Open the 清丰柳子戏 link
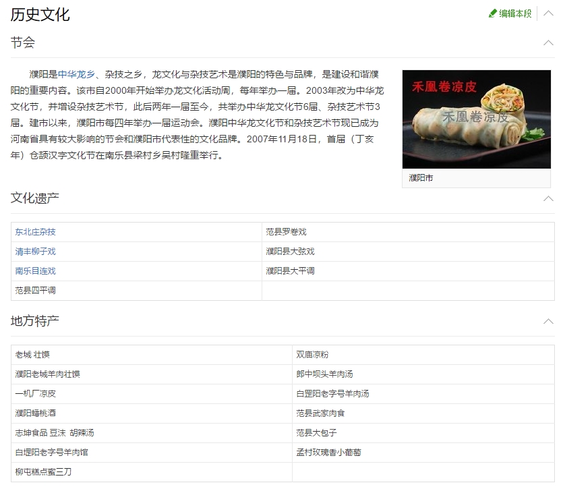Screen dimensions: 563x489 point(35,252)
